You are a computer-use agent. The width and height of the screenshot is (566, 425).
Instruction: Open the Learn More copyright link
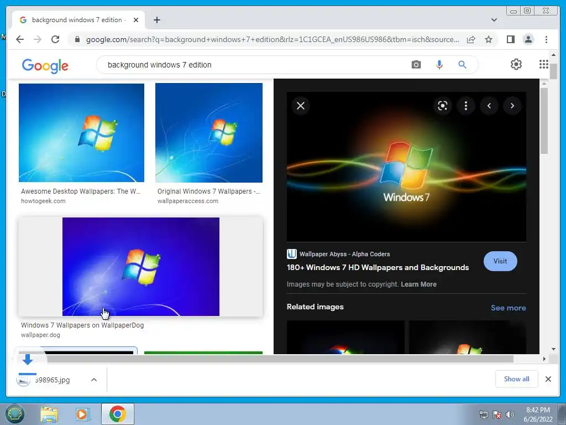click(418, 284)
